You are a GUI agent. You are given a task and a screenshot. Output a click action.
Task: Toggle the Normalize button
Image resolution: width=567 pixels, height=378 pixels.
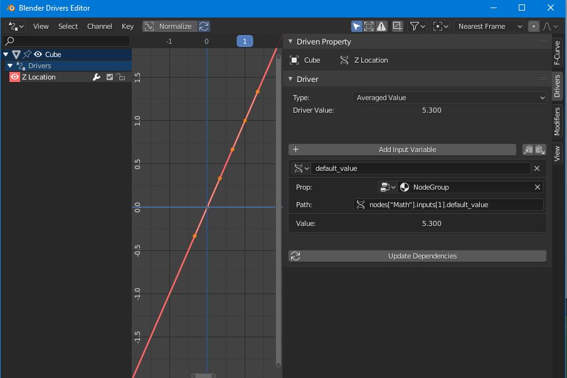coord(169,26)
